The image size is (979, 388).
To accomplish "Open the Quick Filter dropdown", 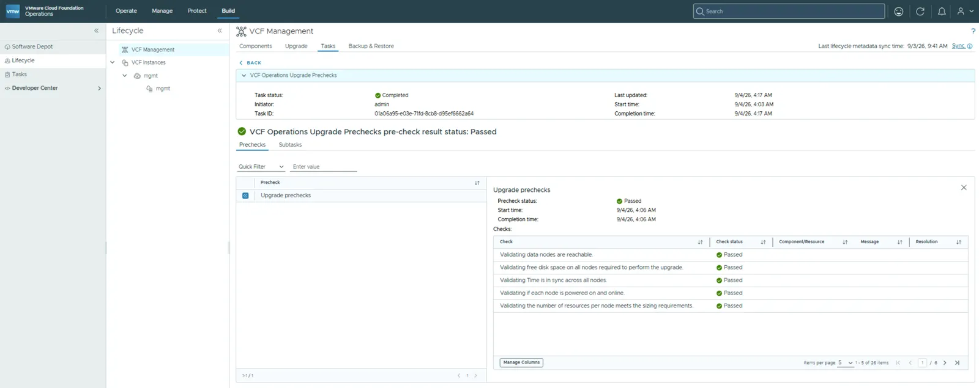I will [x=261, y=167].
